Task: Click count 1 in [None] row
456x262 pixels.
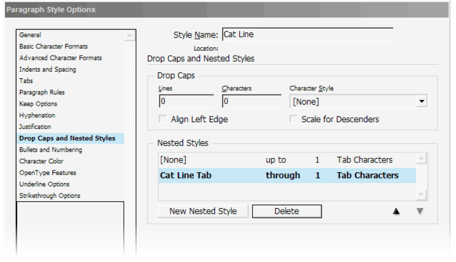Action: 317,160
